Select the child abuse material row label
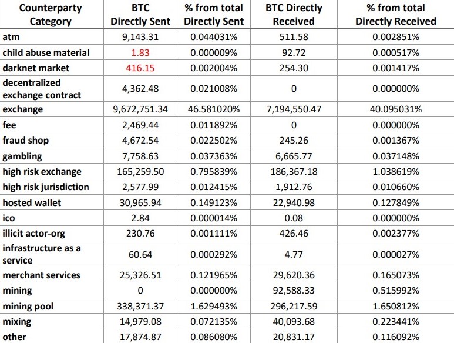454x343 pixels. [x=46, y=53]
